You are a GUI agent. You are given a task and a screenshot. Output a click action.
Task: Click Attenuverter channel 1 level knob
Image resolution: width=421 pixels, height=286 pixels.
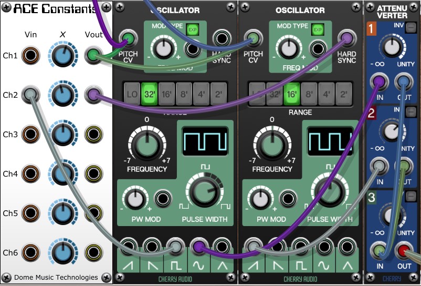click(x=392, y=47)
